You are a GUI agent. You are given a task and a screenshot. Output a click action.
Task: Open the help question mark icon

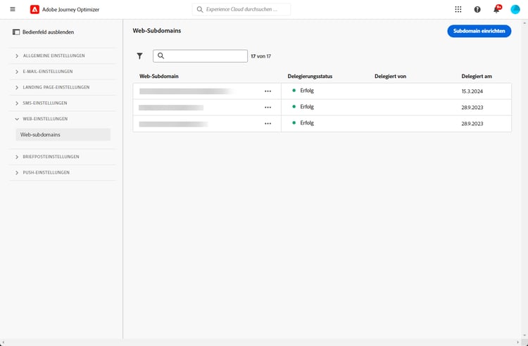477,9
